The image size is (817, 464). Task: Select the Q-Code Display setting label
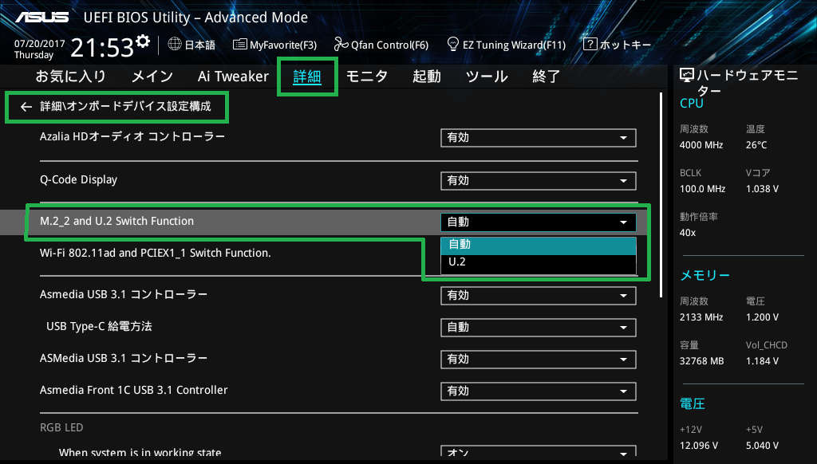pos(79,179)
